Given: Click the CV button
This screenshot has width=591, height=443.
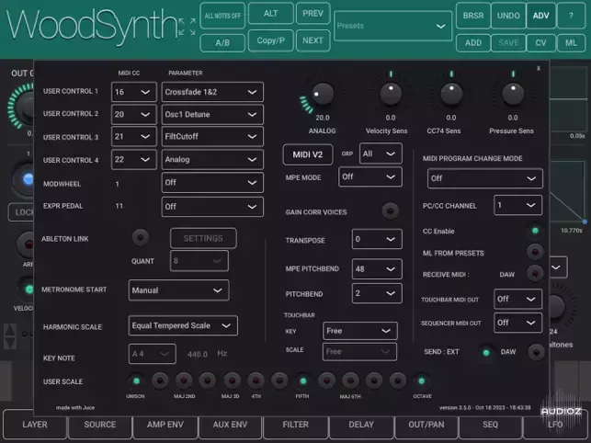Looking at the screenshot, I should point(540,43).
